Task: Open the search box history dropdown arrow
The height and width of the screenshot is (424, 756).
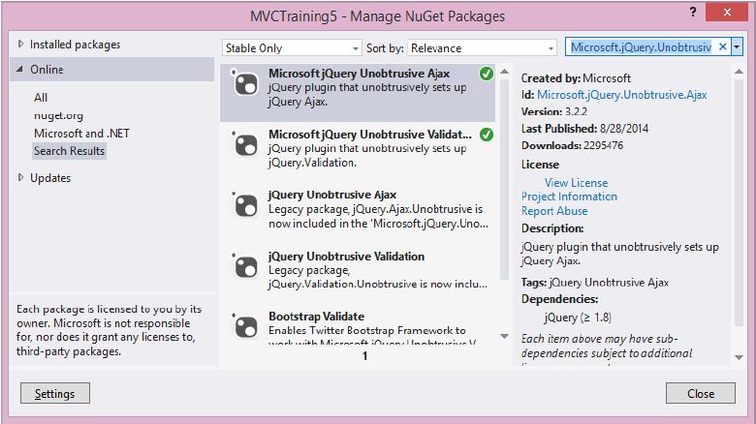Action: click(x=737, y=46)
